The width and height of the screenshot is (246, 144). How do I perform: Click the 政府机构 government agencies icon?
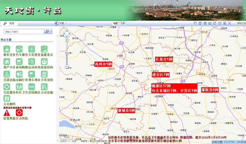click(44, 62)
